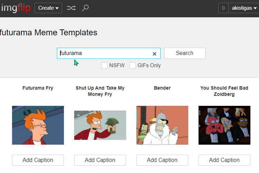Viewport: 259px width, 173px height.
Task: Enable the NSFW checkbox
Action: click(105, 65)
